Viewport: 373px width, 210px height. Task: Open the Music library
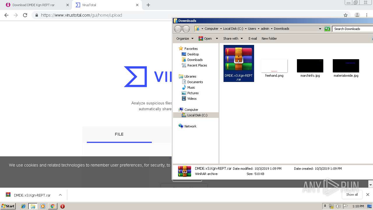[x=188, y=87]
